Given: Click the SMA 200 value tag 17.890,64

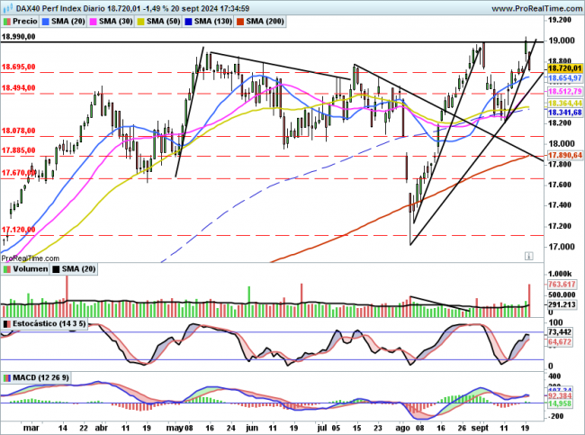Looking at the screenshot, I should coord(564,155).
